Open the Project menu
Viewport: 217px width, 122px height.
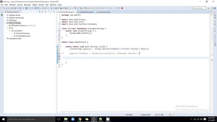(x=41, y=5)
